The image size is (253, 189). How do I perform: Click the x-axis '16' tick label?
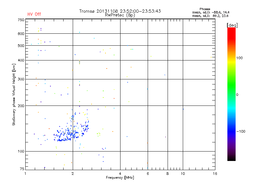pyautogui.click(x=215, y=174)
